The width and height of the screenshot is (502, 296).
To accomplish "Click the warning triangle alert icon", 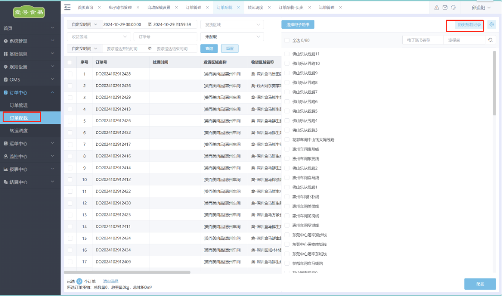I will coord(437,8).
